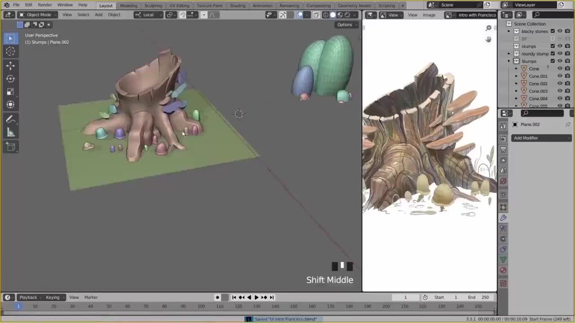
Task: Click the Cone.002 mesh icon
Action: 524,83
